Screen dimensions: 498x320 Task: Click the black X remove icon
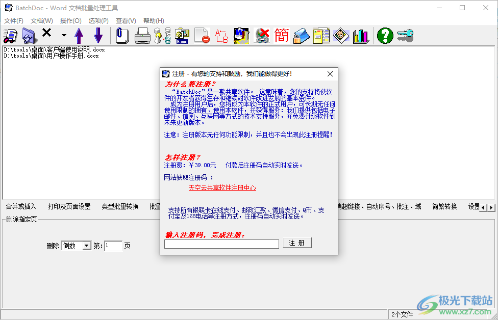tap(47, 33)
